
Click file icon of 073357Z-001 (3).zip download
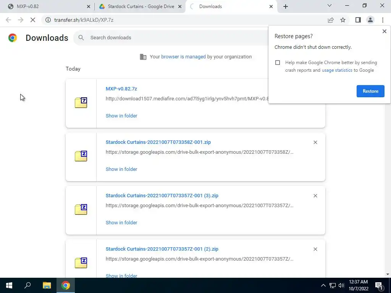[81, 209]
